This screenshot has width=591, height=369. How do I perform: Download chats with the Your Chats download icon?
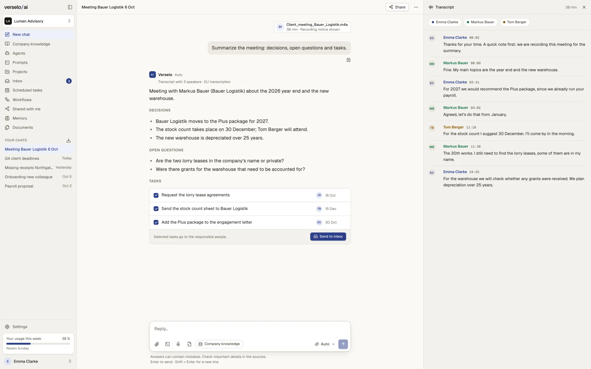[69, 140]
